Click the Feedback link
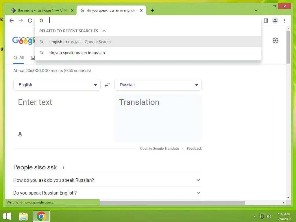 point(194,149)
